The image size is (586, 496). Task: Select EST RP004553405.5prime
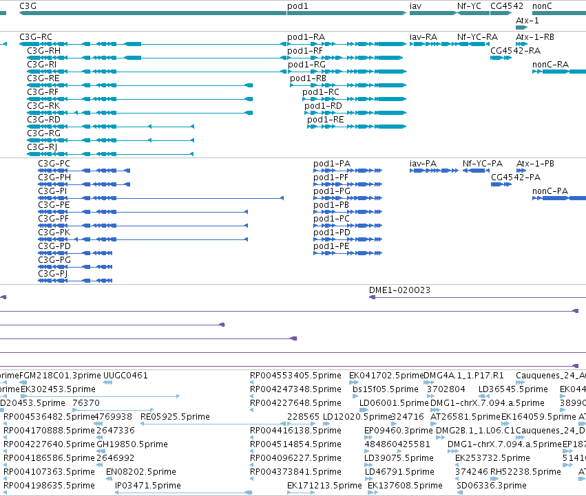(x=295, y=376)
